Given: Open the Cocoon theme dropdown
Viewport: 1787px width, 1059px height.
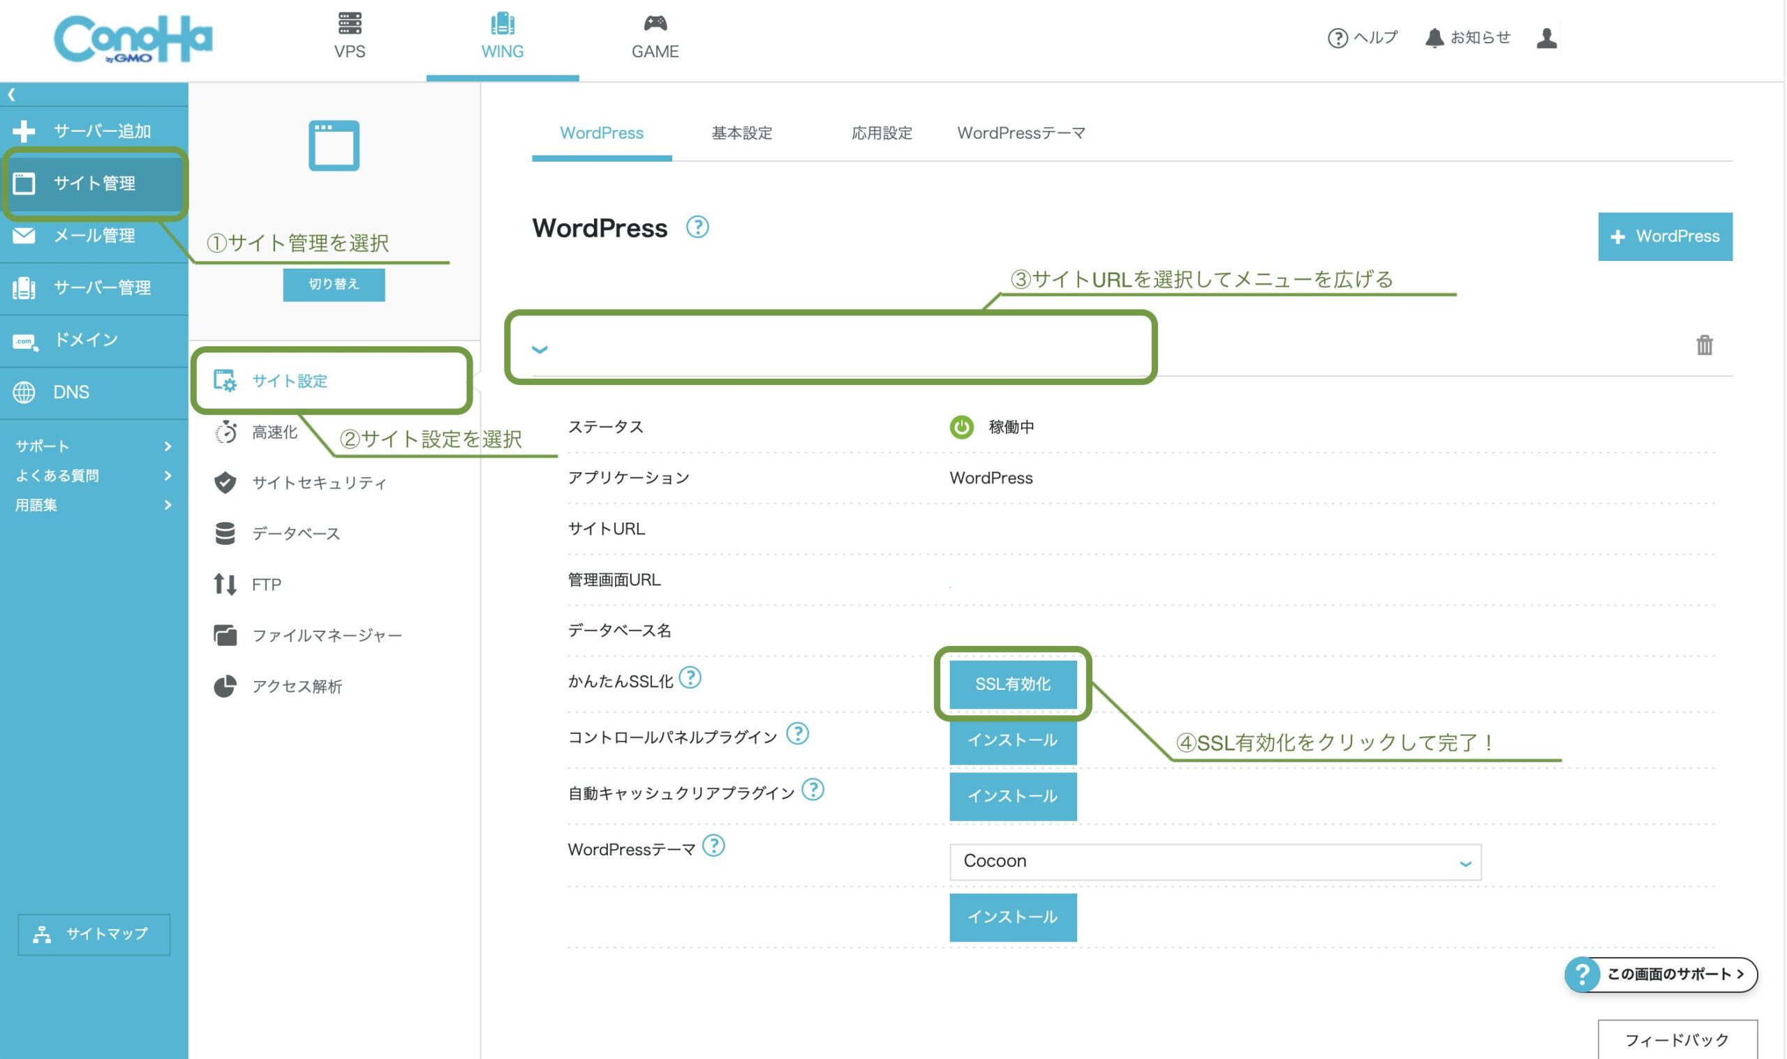Looking at the screenshot, I should point(1215,862).
